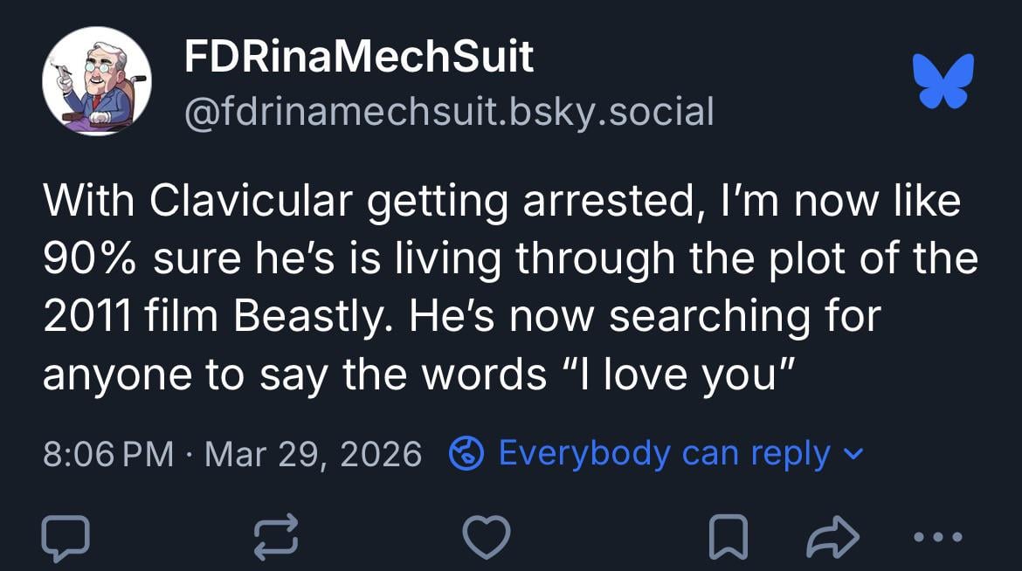Screen dimensions: 1022x571
Task: Open the FDRinaMechSuit profile avatar
Action: coord(96,80)
